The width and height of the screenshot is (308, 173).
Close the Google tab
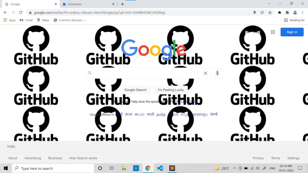[x=55, y=4]
